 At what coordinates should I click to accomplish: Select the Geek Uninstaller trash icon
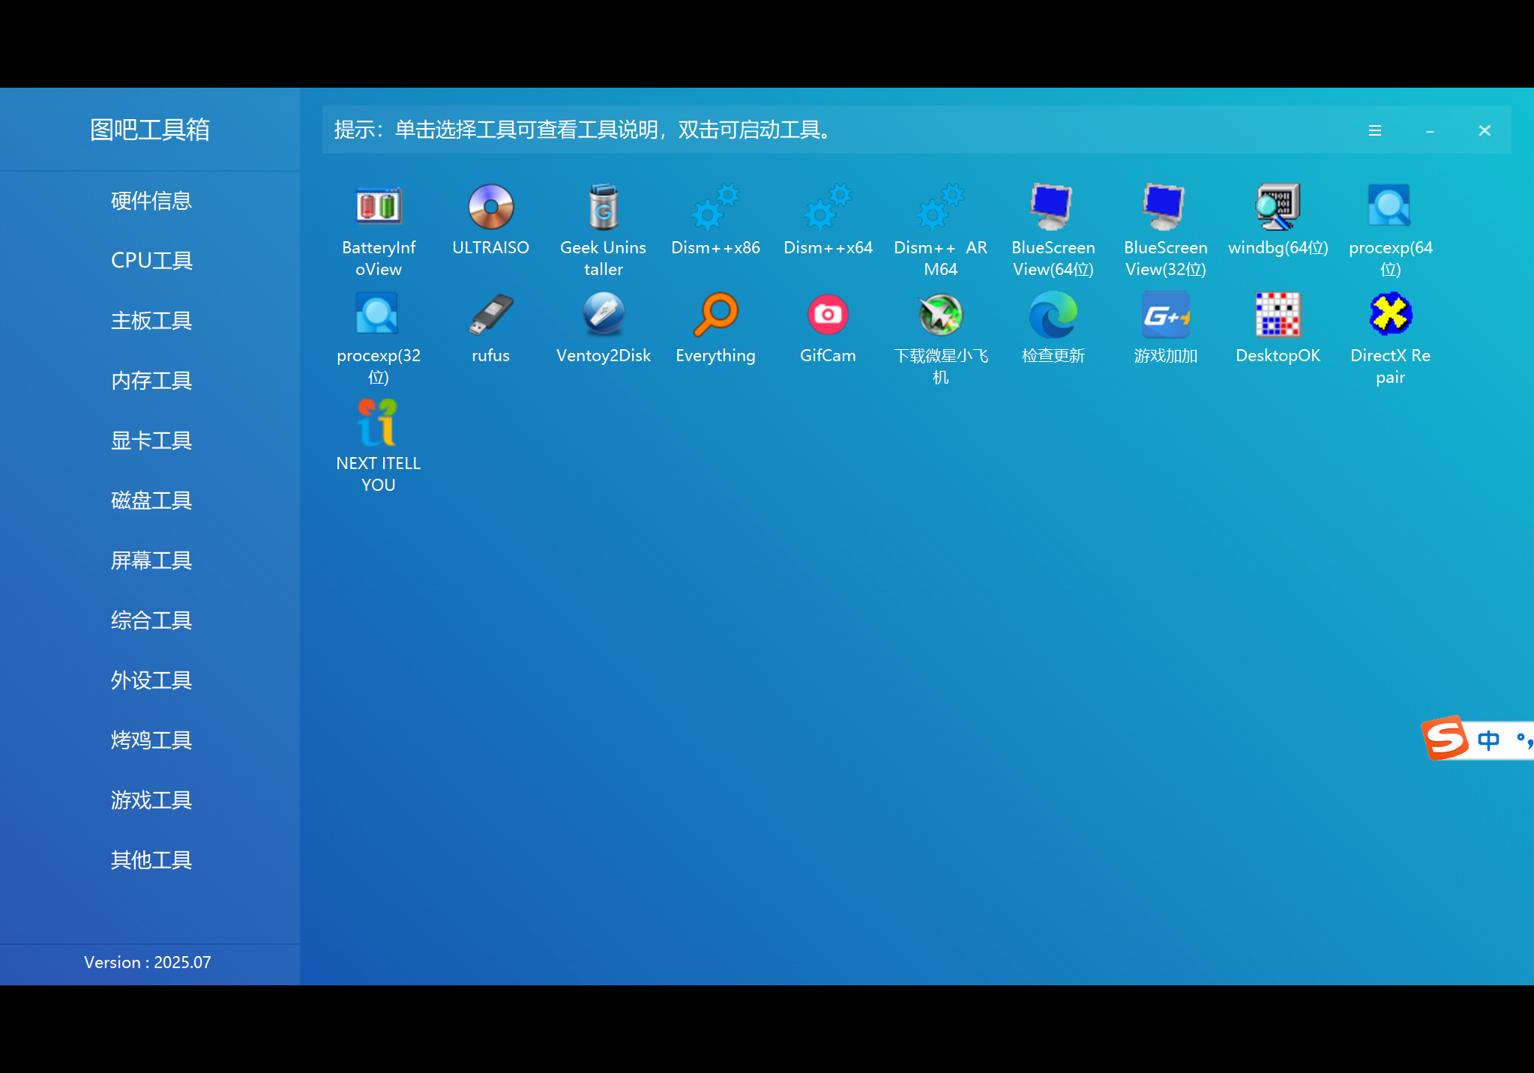pyautogui.click(x=604, y=206)
